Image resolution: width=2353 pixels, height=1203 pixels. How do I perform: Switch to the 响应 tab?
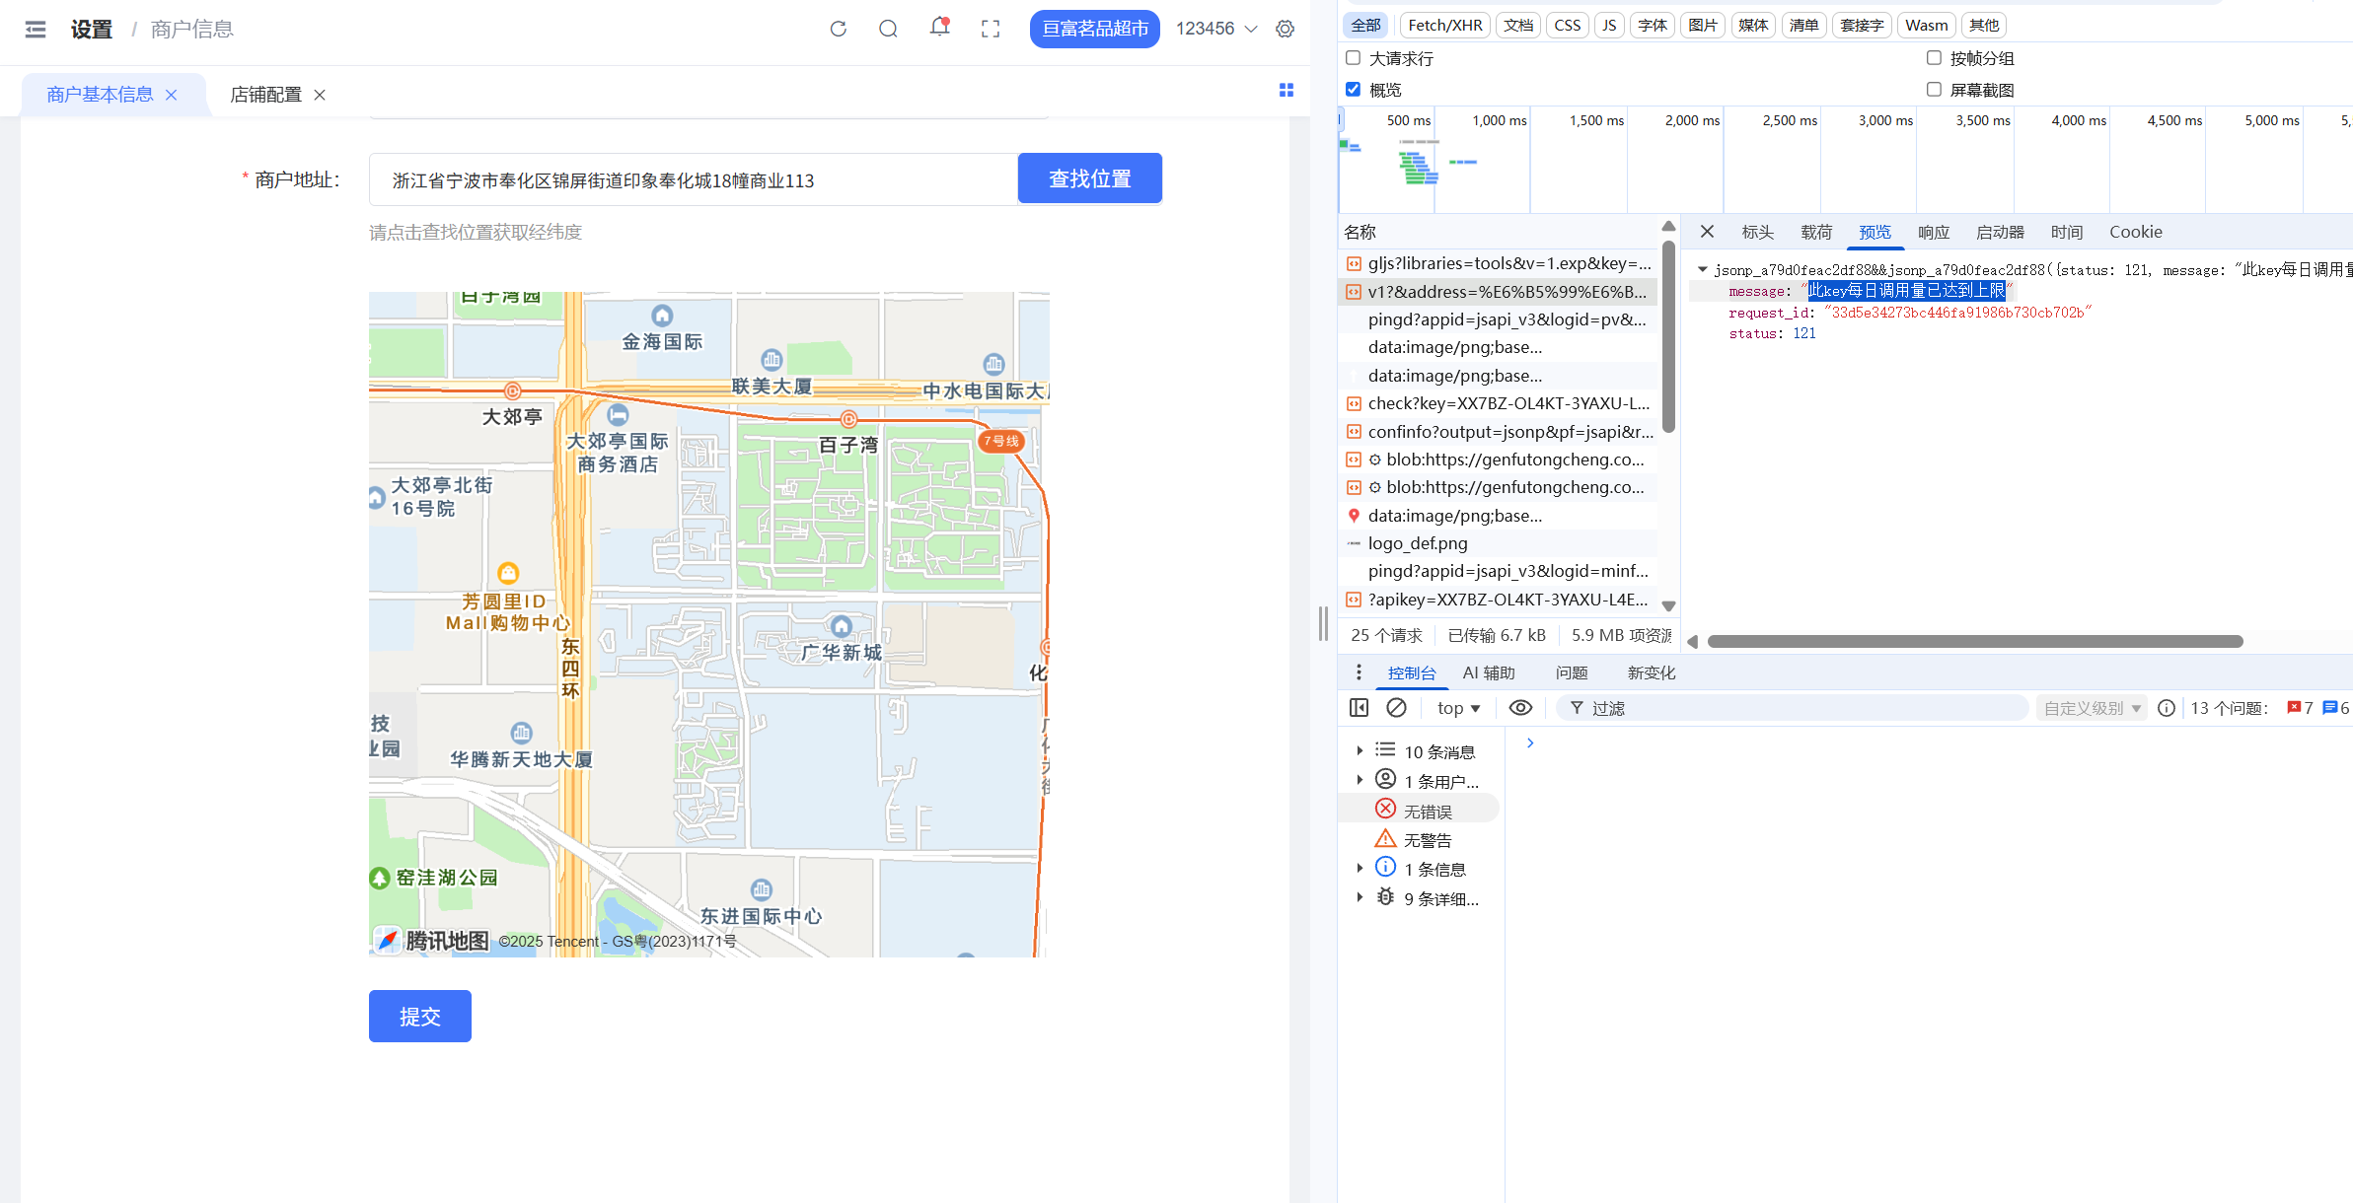click(1933, 232)
